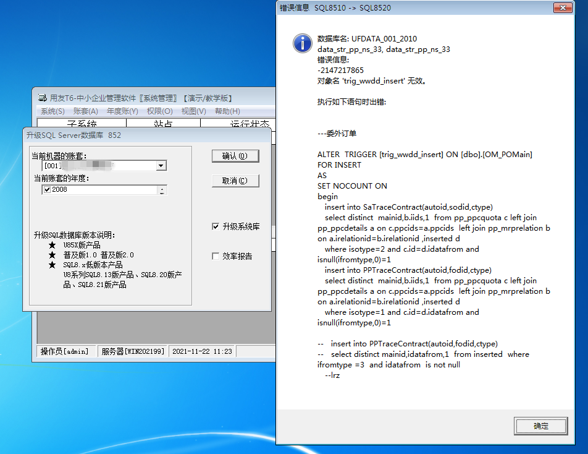588x454 pixels.
Task: Close the 错误信息 SQL8510 dialog
Action: [x=563, y=7]
